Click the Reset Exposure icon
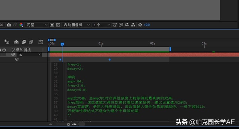Viewport: 239px width, 129px height. click(x=140, y=25)
